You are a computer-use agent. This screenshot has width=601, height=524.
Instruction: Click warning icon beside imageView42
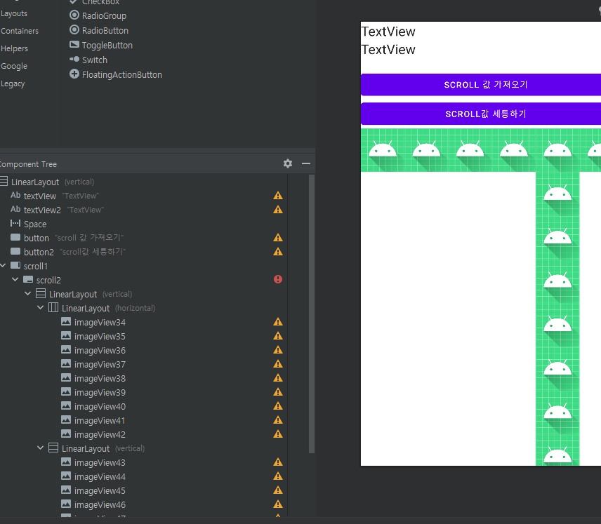(x=278, y=434)
